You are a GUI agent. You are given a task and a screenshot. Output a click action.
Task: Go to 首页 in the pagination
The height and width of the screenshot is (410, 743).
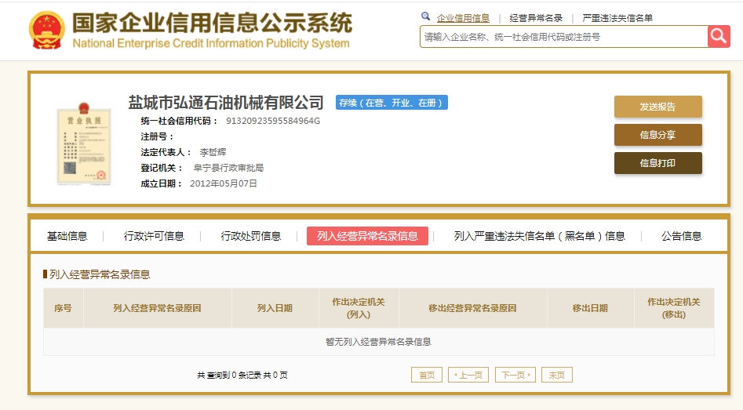pos(427,375)
